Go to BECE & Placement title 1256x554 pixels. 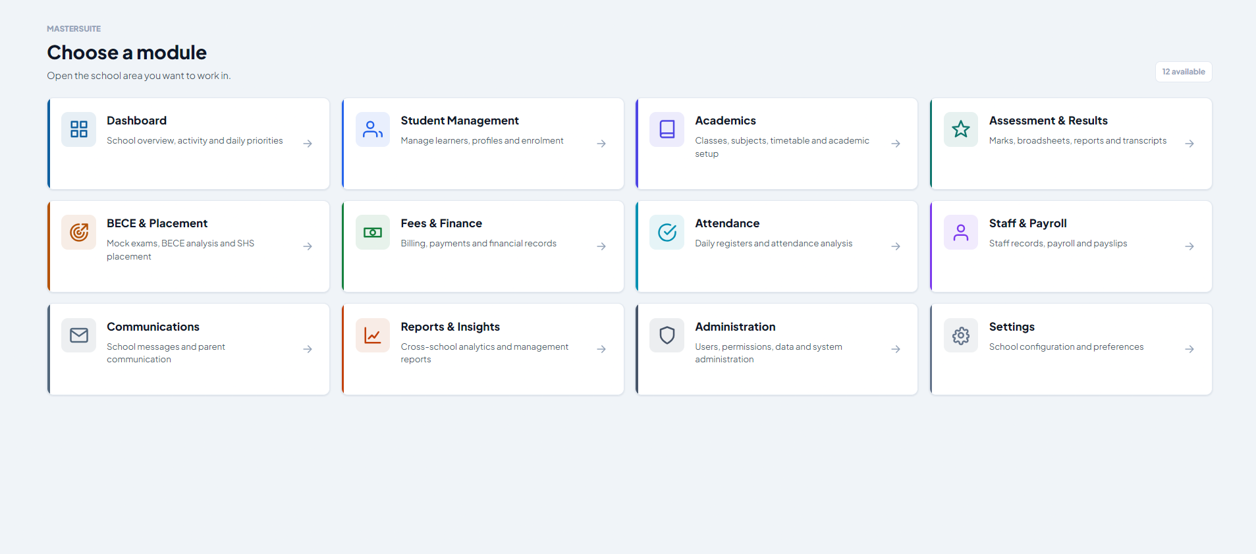(x=157, y=223)
